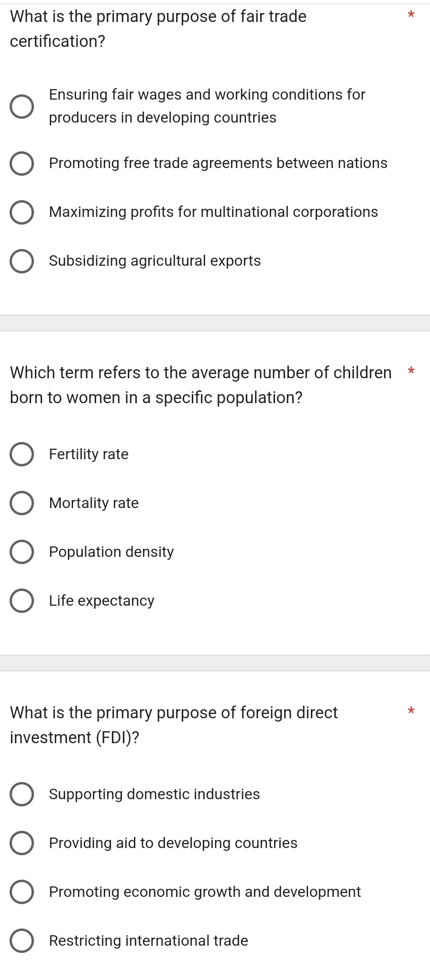This screenshot has height=974, width=430.
Task: Select the 'Fertility rate' radio button
Action: pos(22,454)
